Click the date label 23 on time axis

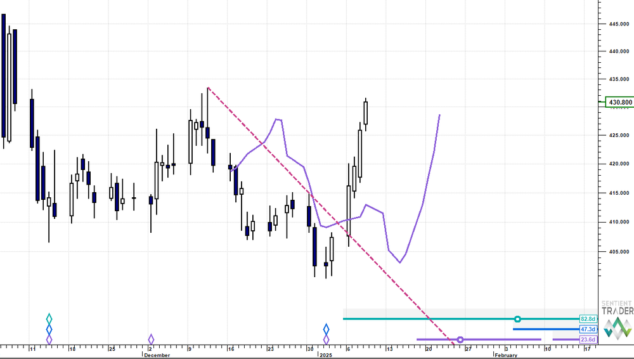[x=271, y=349]
